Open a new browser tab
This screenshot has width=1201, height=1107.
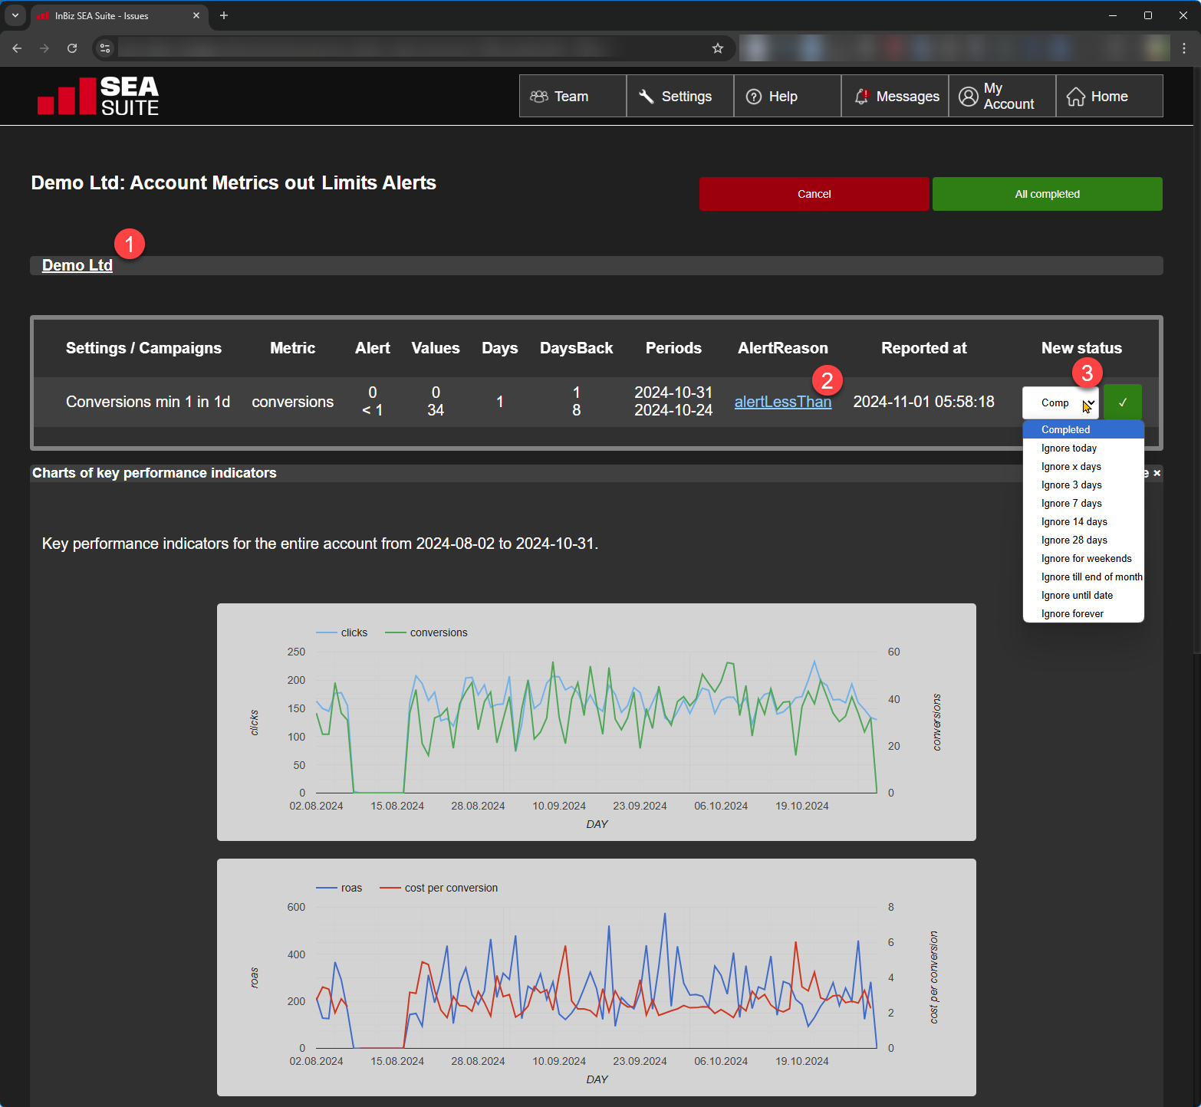(x=224, y=15)
